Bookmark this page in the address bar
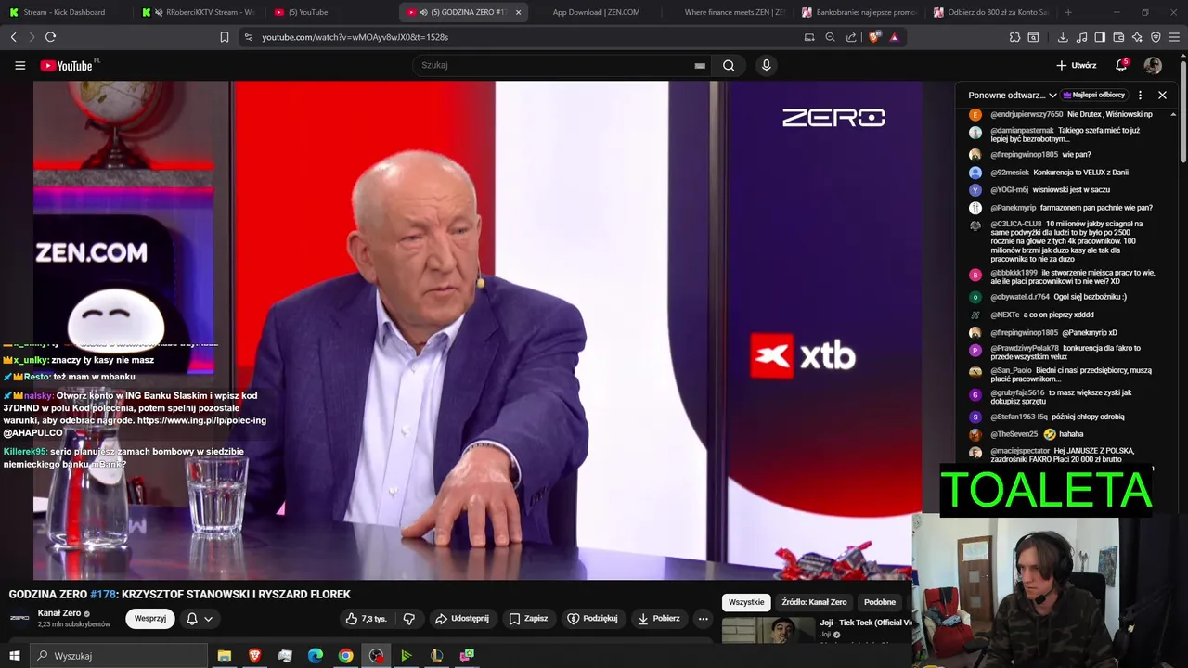This screenshot has height=668, width=1188. (x=224, y=37)
